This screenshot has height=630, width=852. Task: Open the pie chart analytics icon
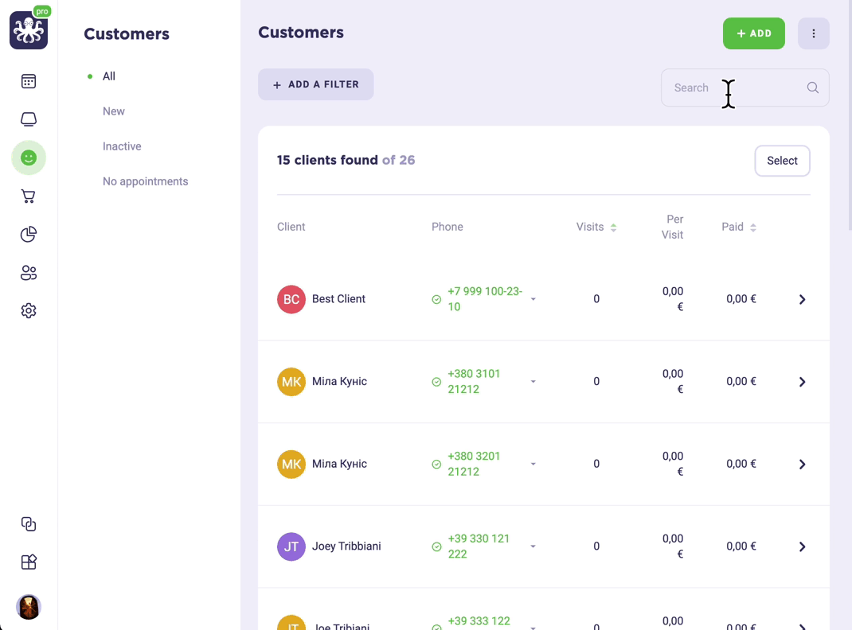[28, 234]
